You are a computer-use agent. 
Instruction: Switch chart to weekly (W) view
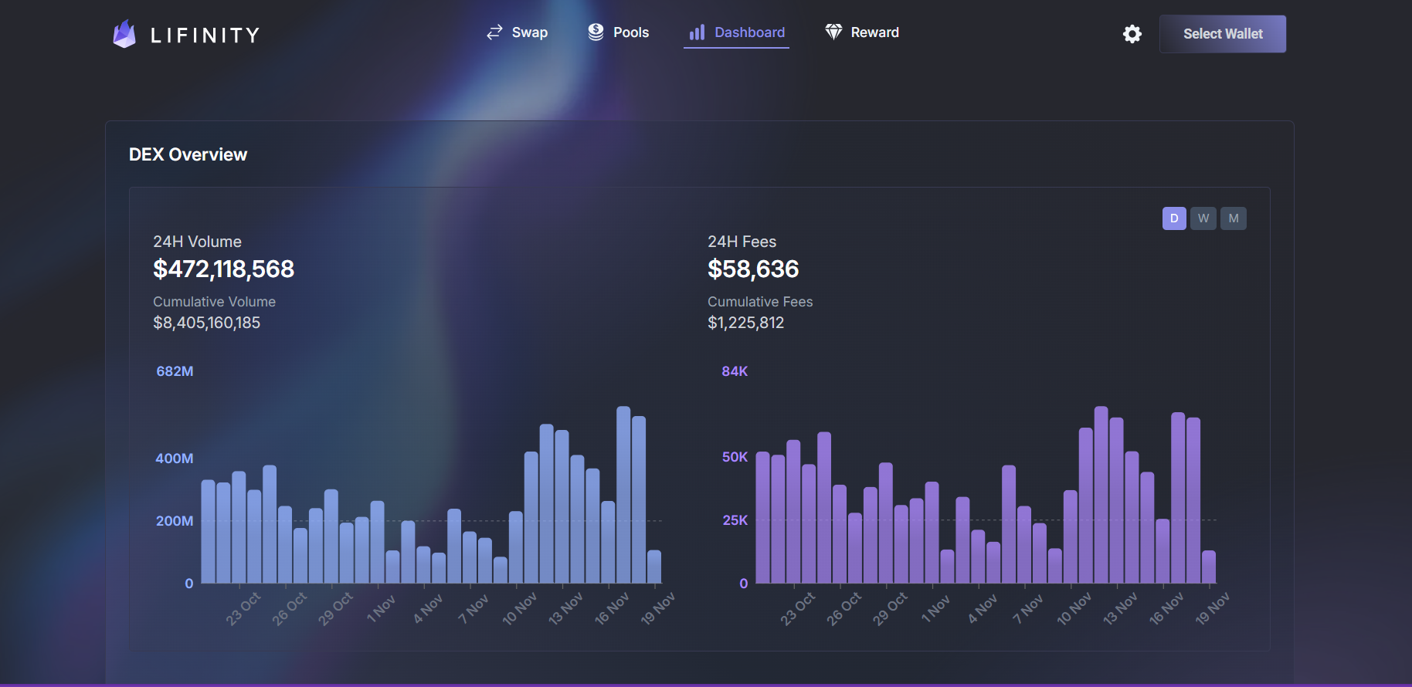(1203, 218)
